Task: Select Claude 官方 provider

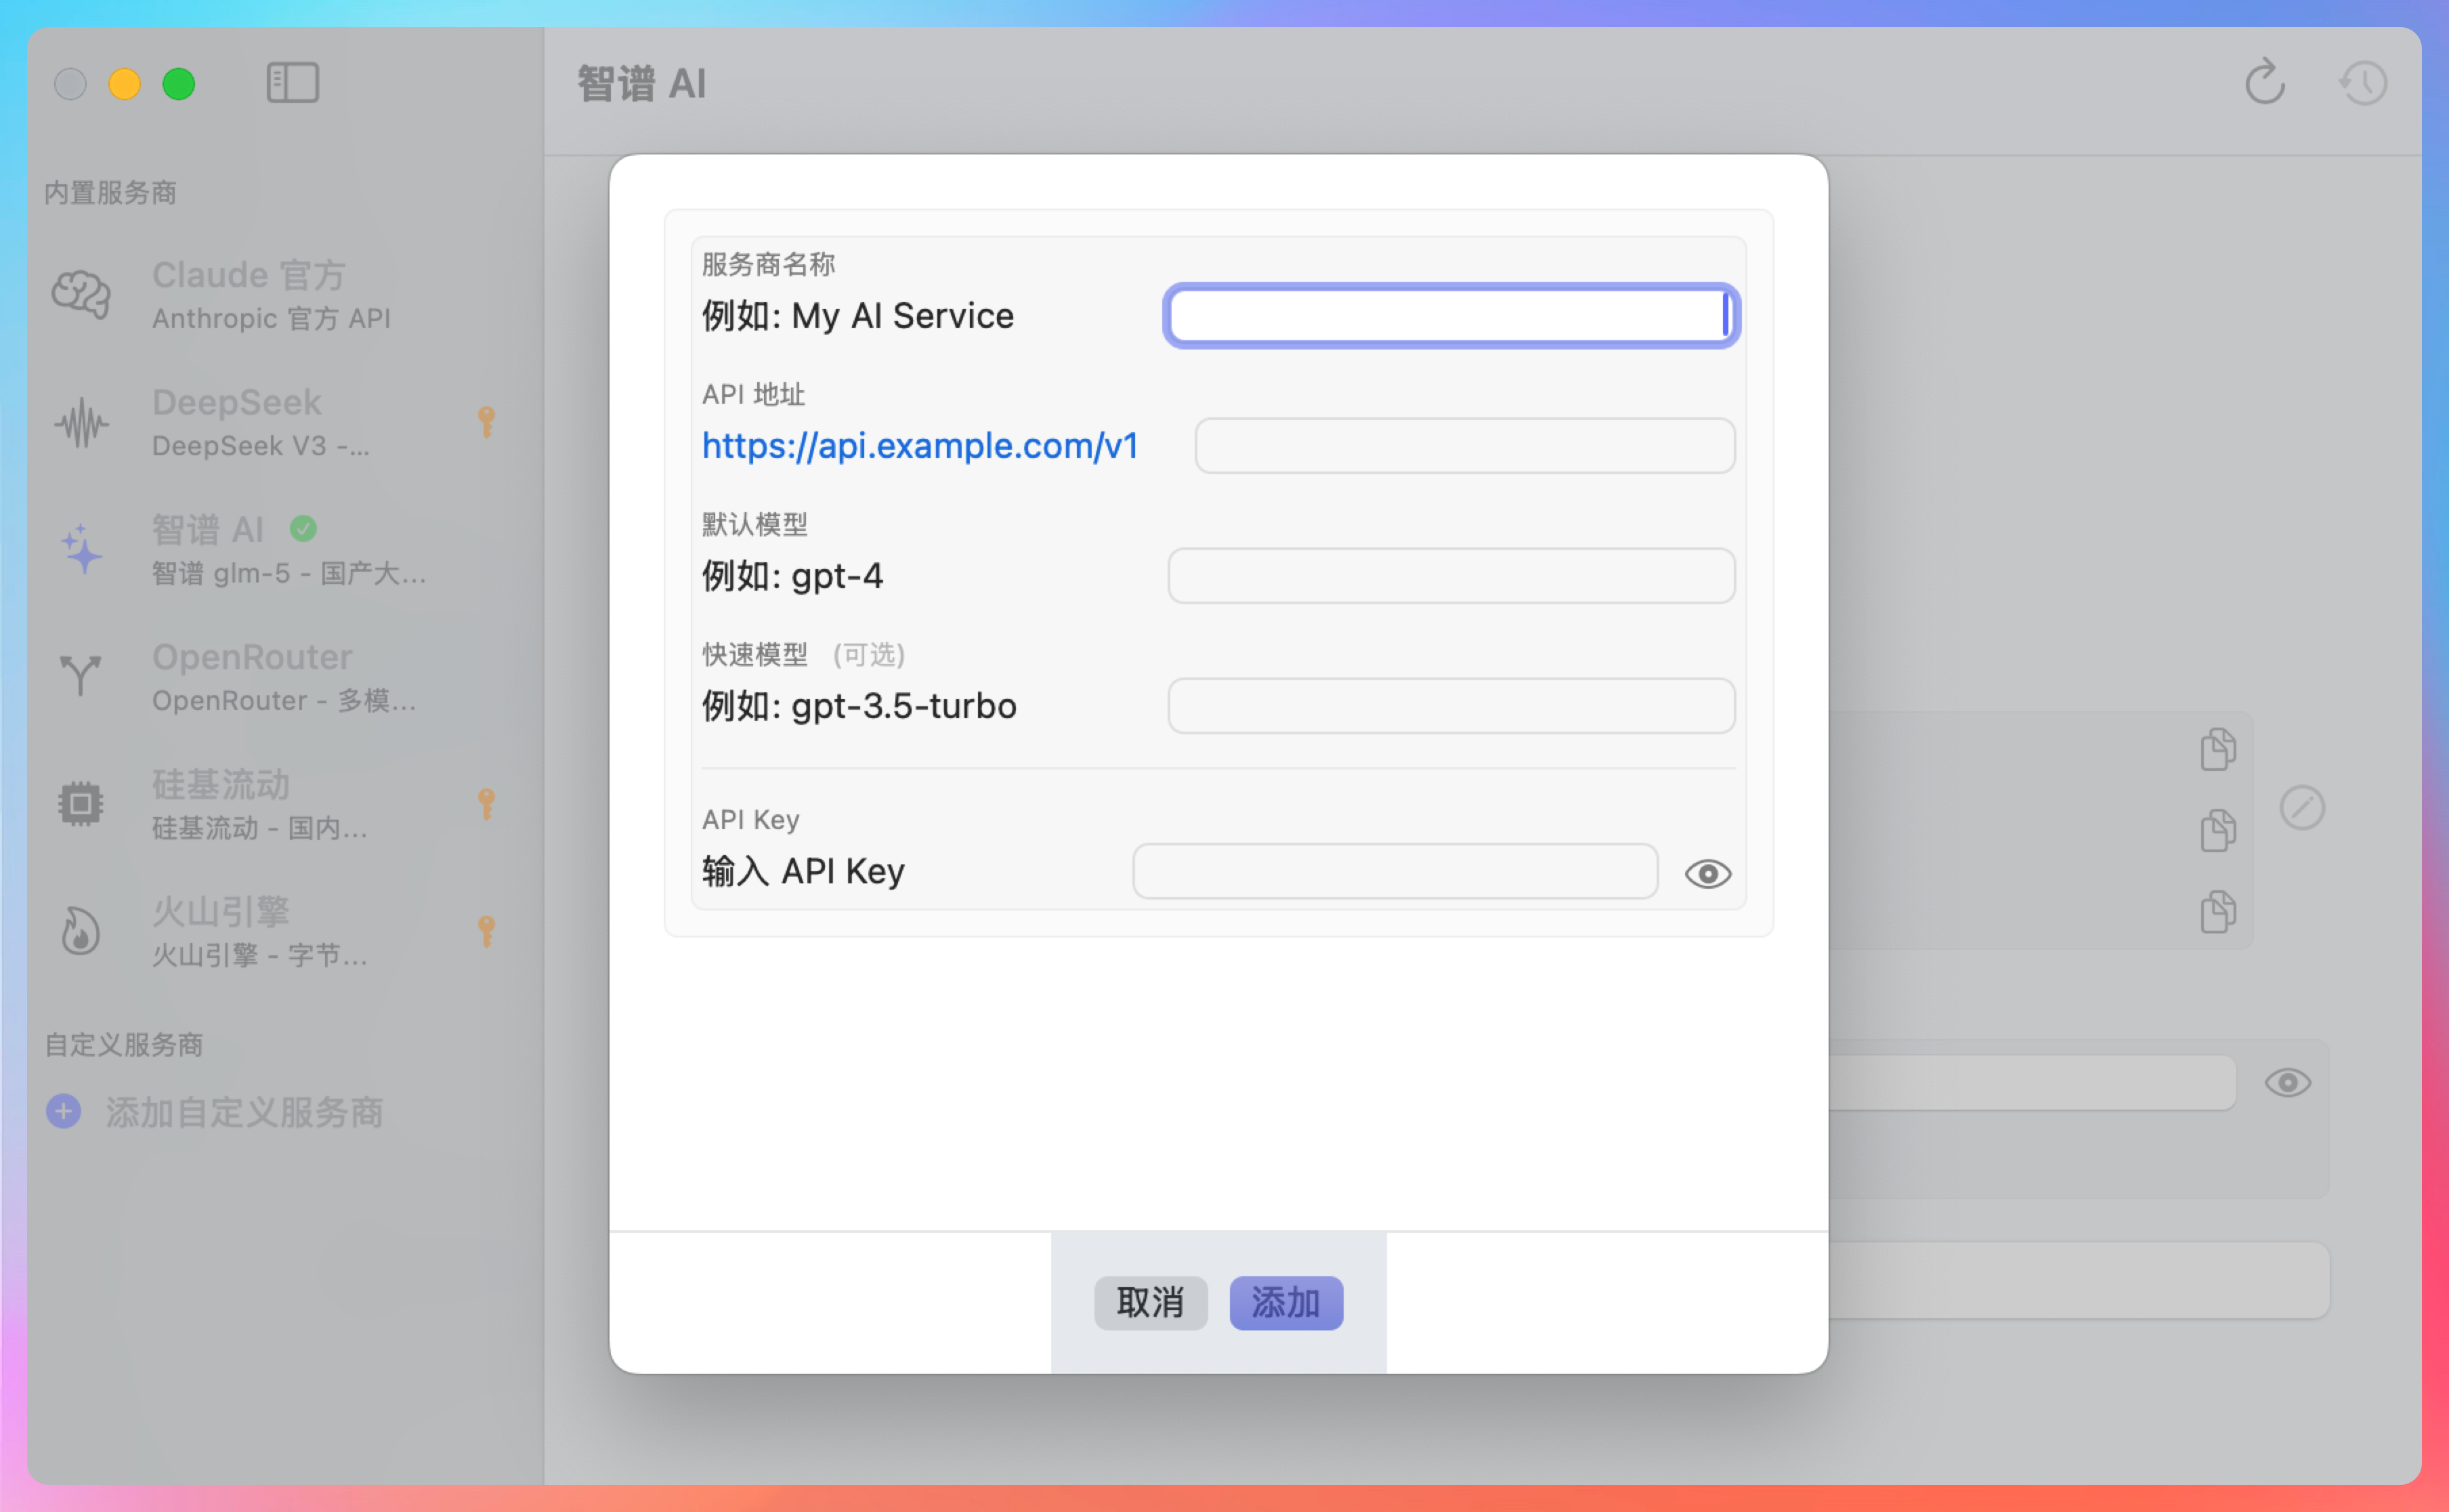Action: [x=270, y=295]
